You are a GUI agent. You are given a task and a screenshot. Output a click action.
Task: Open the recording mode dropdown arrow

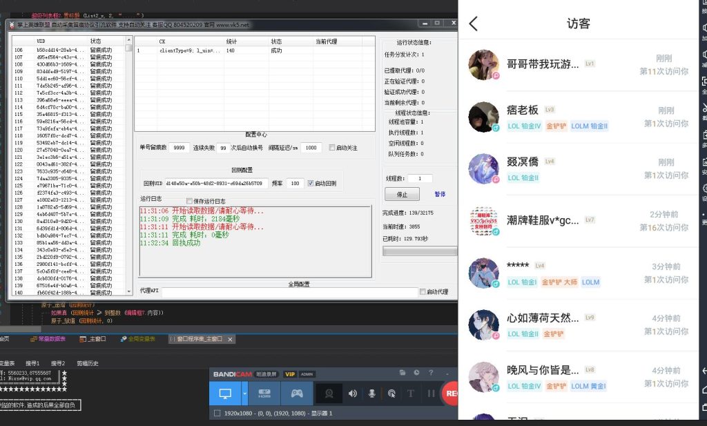(244, 394)
